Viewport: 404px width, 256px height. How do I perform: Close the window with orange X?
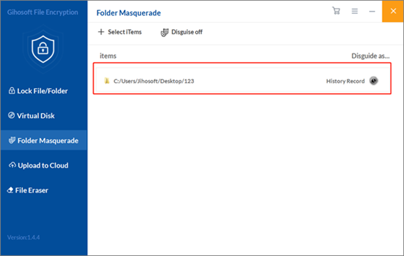click(x=393, y=11)
